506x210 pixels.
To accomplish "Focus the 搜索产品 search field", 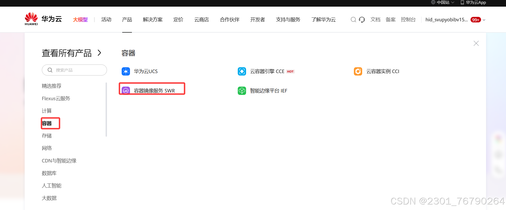I will click(74, 70).
